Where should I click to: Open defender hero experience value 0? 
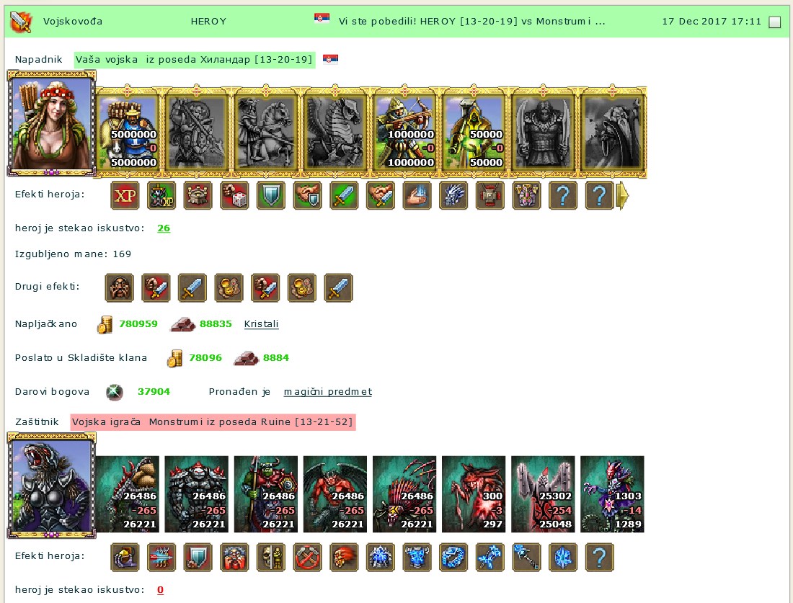tap(160, 590)
